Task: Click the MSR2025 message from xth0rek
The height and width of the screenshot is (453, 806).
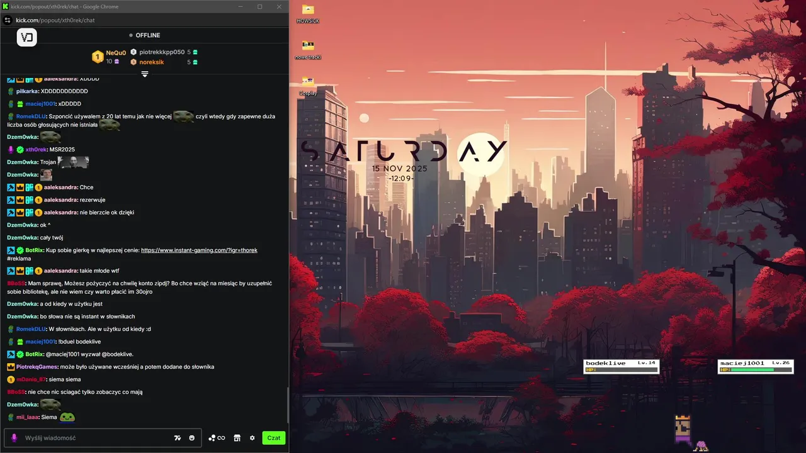Action: click(62, 150)
